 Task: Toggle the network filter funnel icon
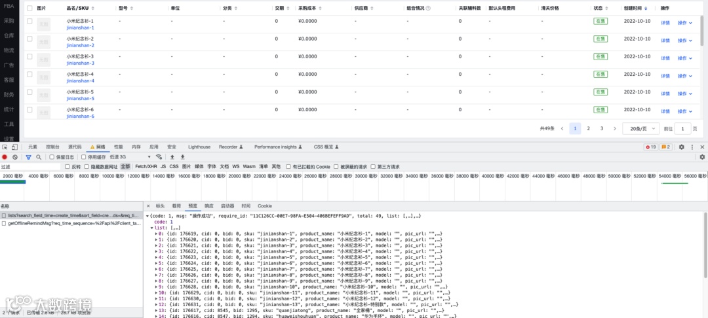click(x=28, y=157)
